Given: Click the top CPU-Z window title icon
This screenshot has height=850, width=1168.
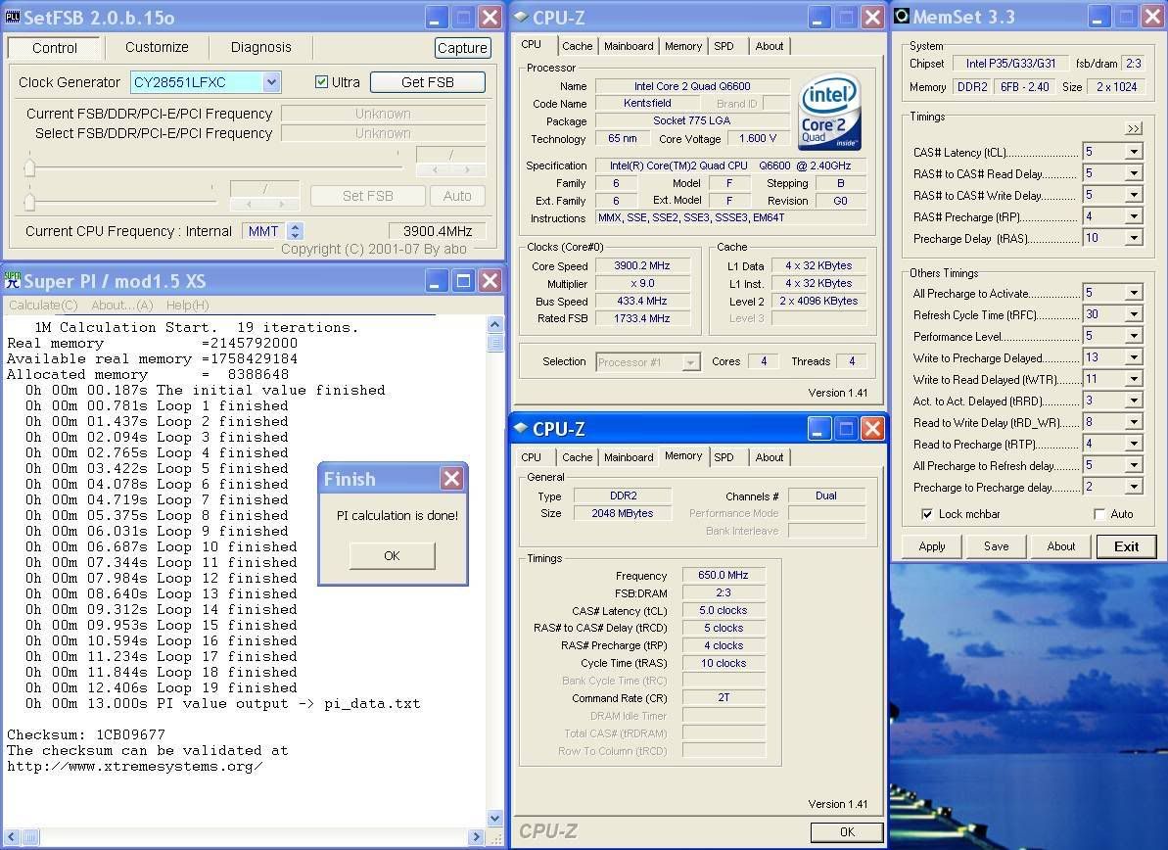Looking at the screenshot, I should [x=522, y=17].
